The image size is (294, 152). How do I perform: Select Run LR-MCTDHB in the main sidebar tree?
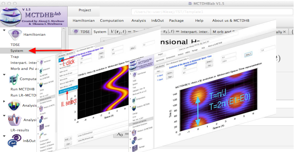(24, 95)
